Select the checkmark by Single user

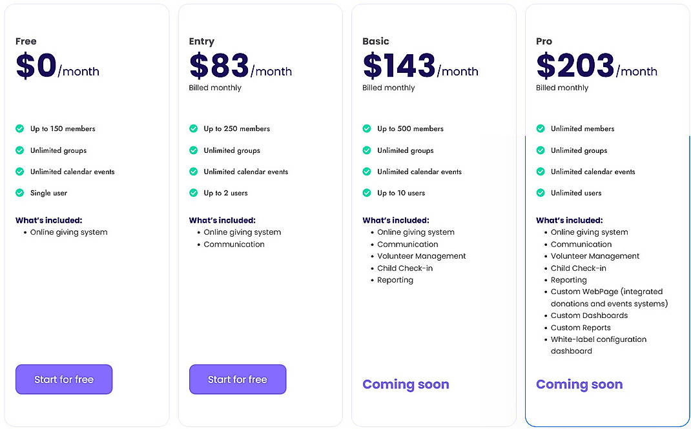click(20, 193)
